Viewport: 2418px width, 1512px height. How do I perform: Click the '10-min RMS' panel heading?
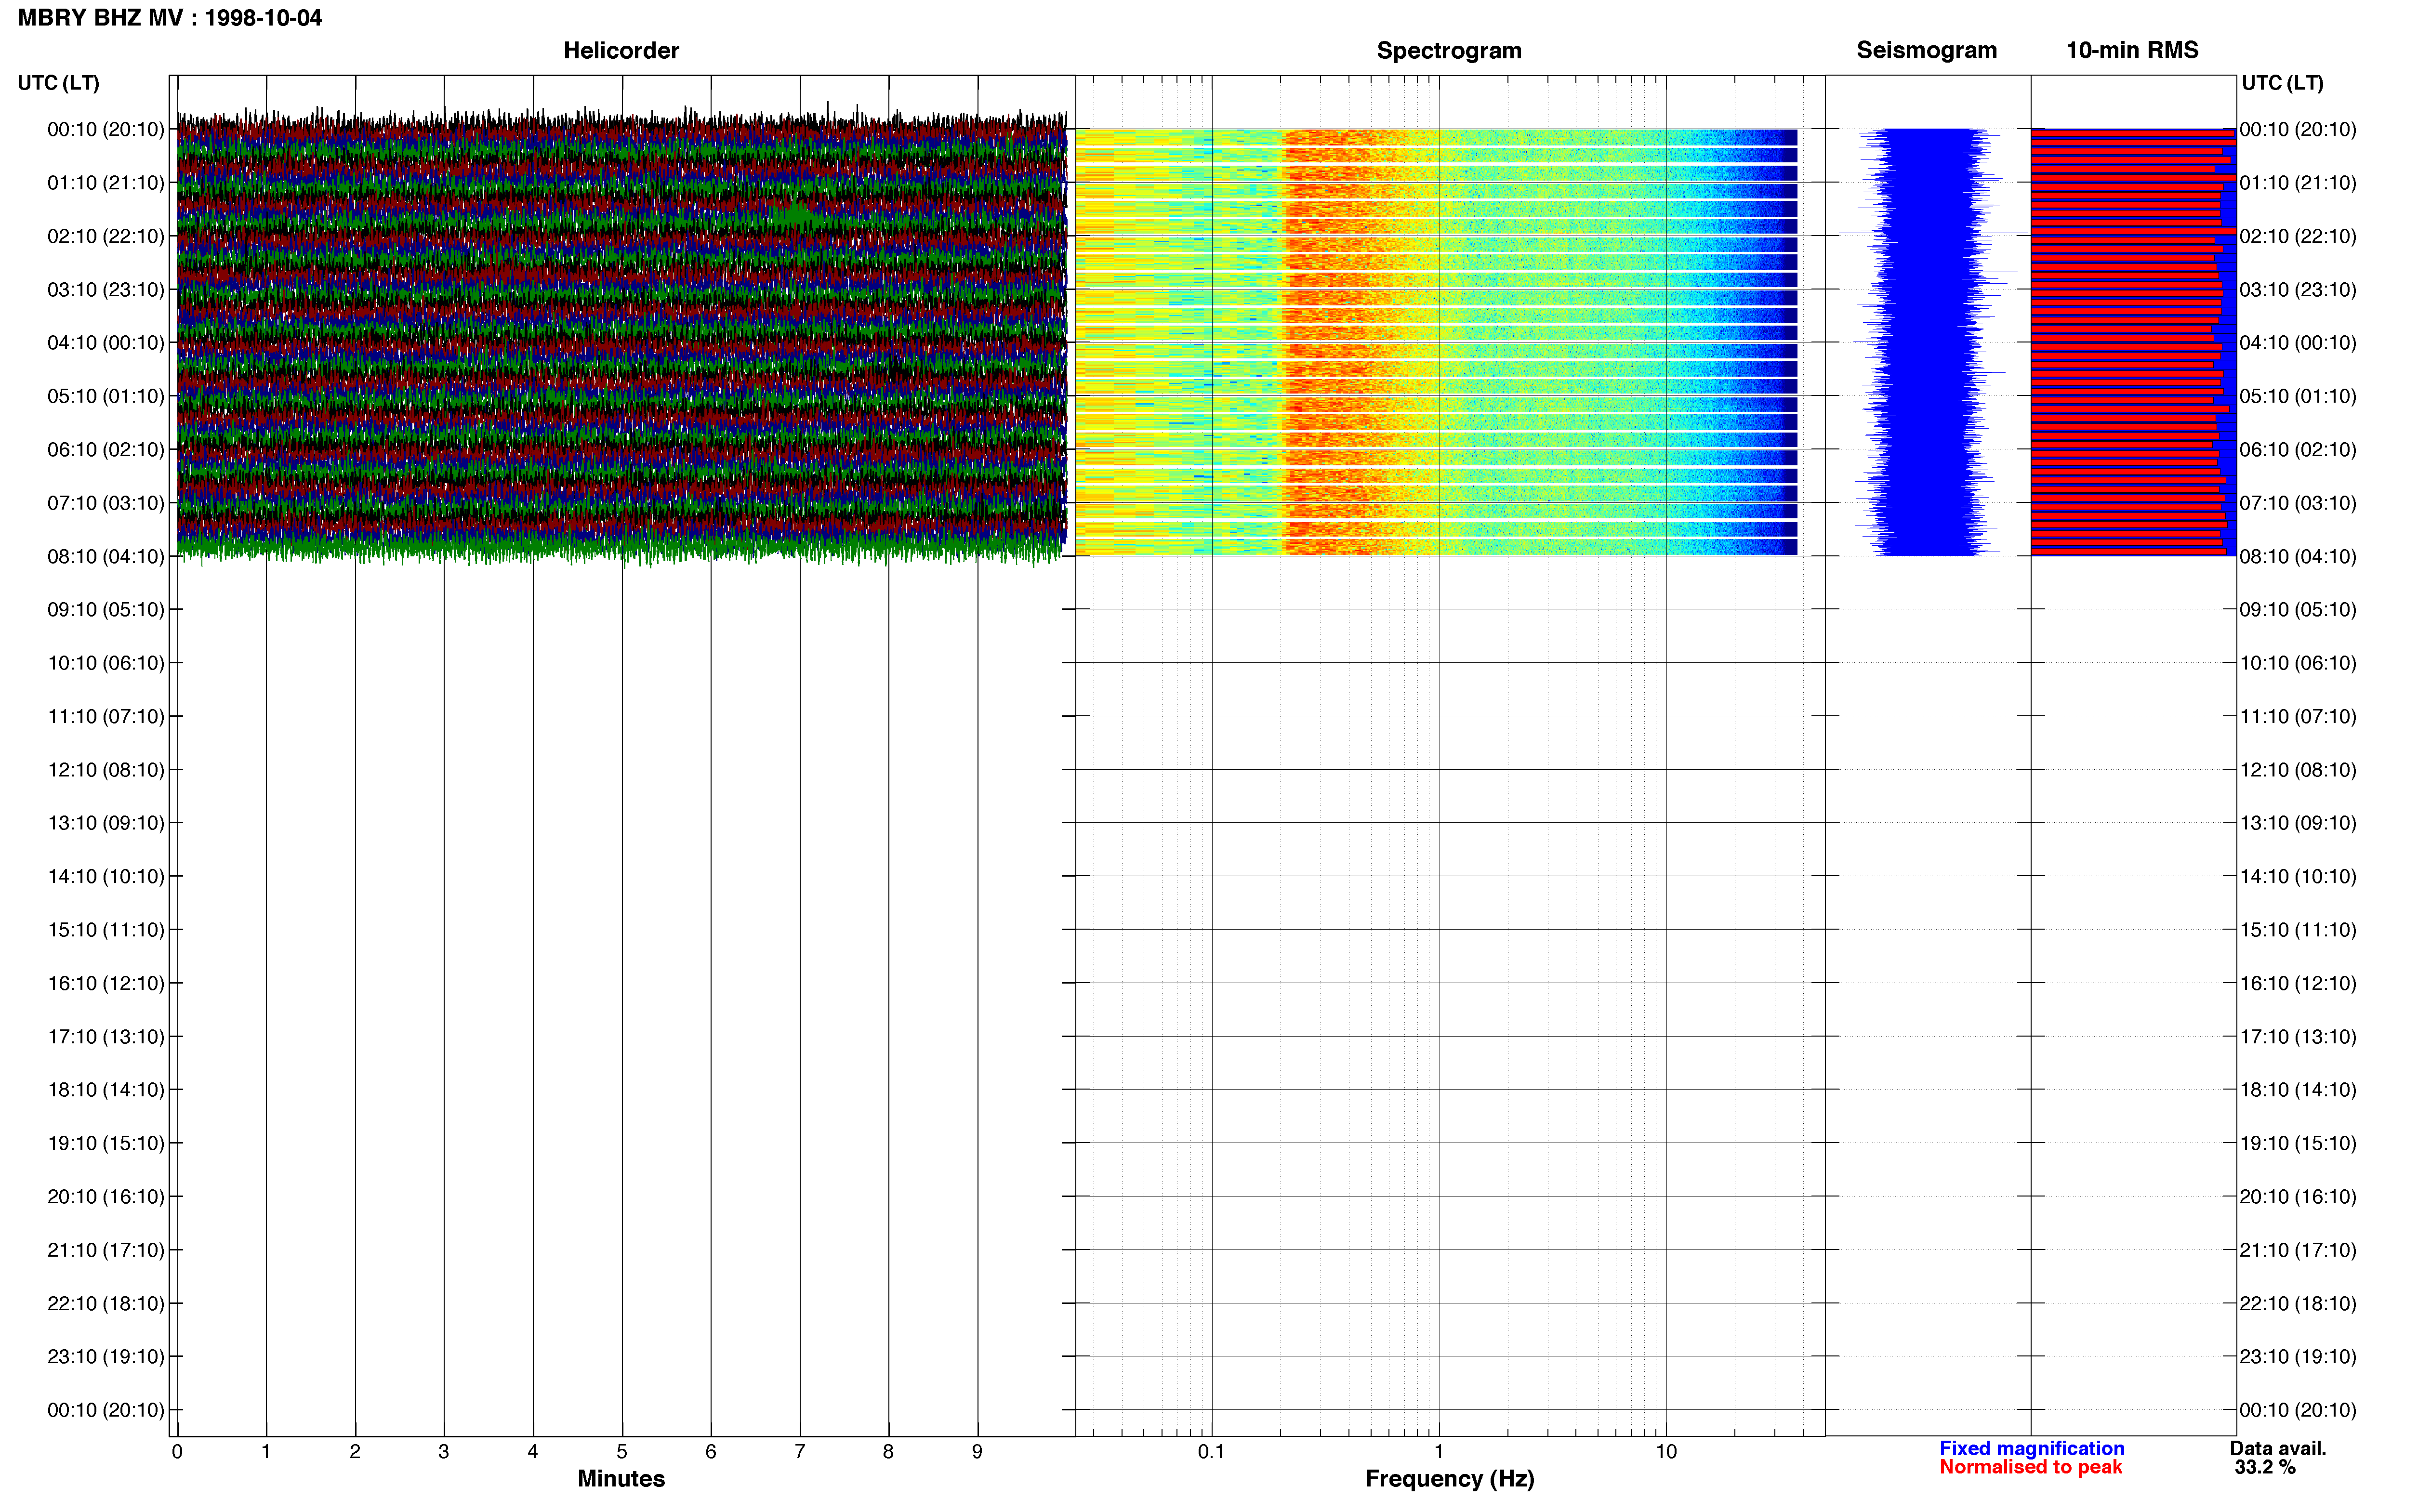(x=2132, y=50)
